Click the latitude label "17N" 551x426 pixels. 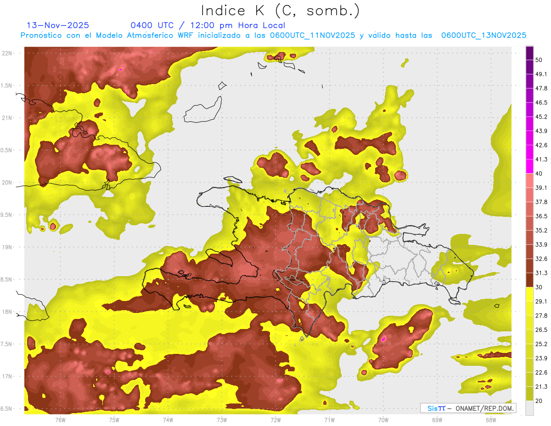click(x=8, y=376)
